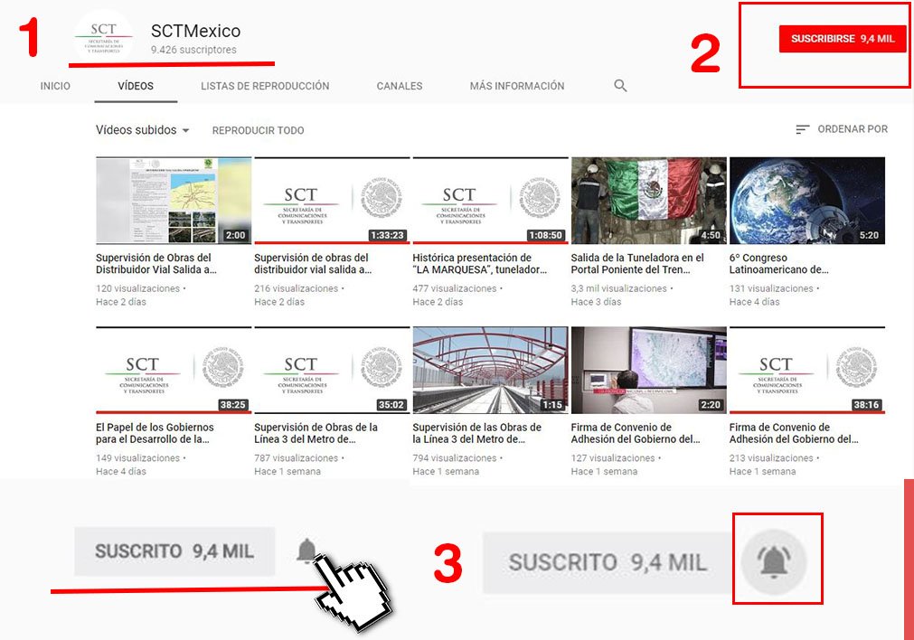
Task: Open title 'Supervisión de Obras de la Línea 3 del Metro'
Action: click(316, 433)
